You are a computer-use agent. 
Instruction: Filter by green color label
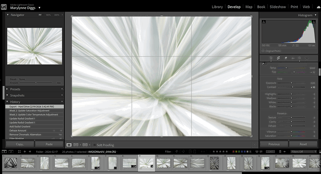coord(239,152)
